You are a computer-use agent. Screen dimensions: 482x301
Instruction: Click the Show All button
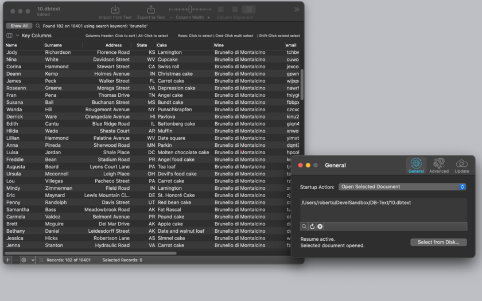[19, 26]
